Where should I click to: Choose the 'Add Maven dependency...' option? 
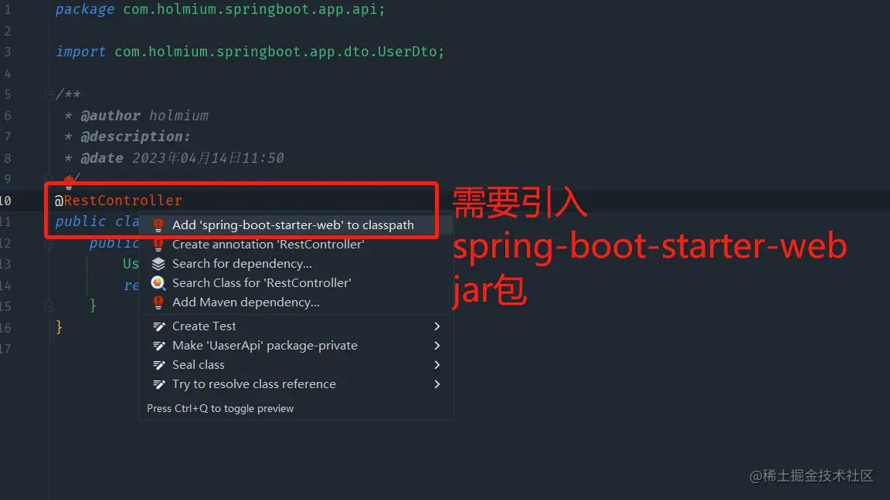[x=246, y=302]
